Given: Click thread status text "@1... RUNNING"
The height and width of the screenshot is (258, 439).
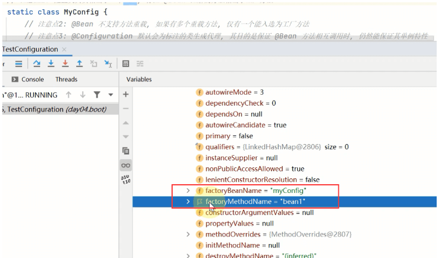Looking at the screenshot, I should tap(30, 95).
